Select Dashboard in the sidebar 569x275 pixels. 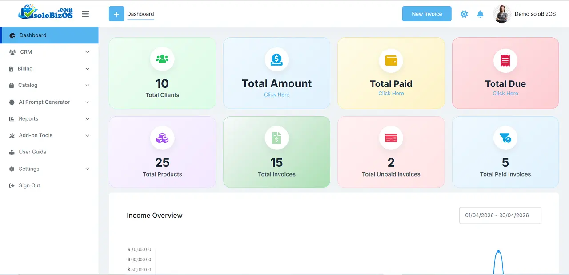point(49,35)
